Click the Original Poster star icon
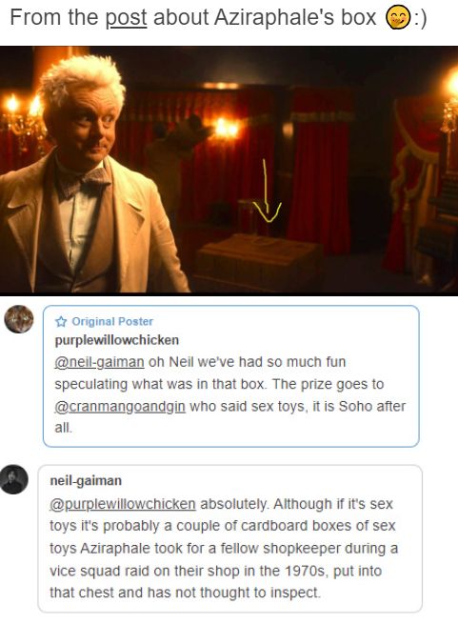 [61, 322]
